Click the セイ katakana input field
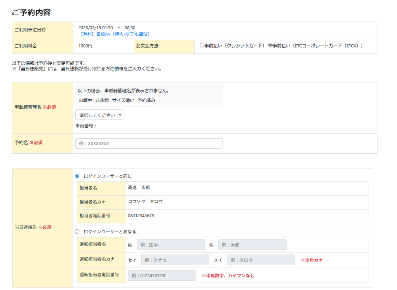397x290 pixels. pos(175,260)
